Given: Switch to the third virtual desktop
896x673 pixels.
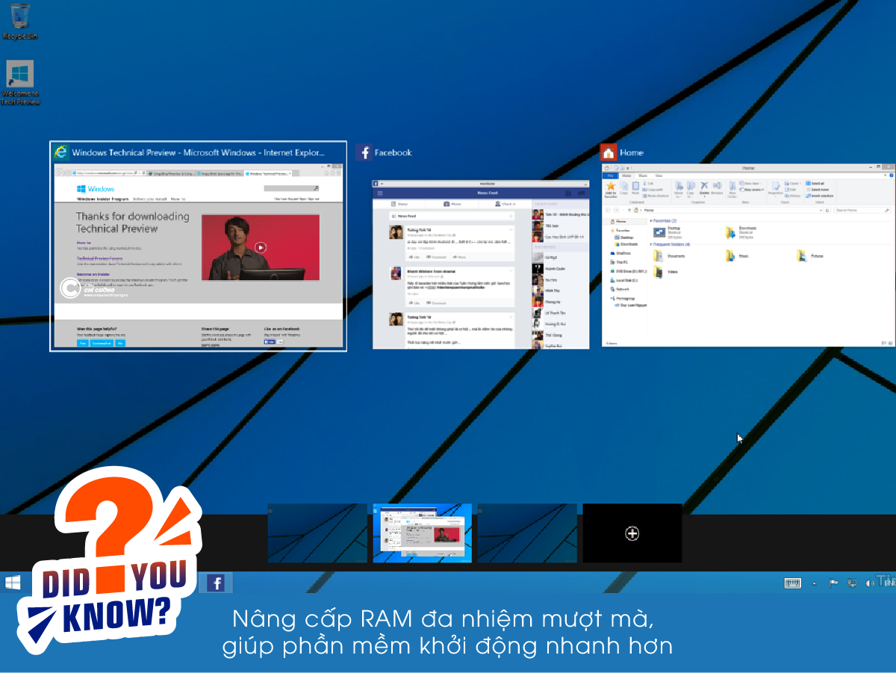Looking at the screenshot, I should pos(527,533).
